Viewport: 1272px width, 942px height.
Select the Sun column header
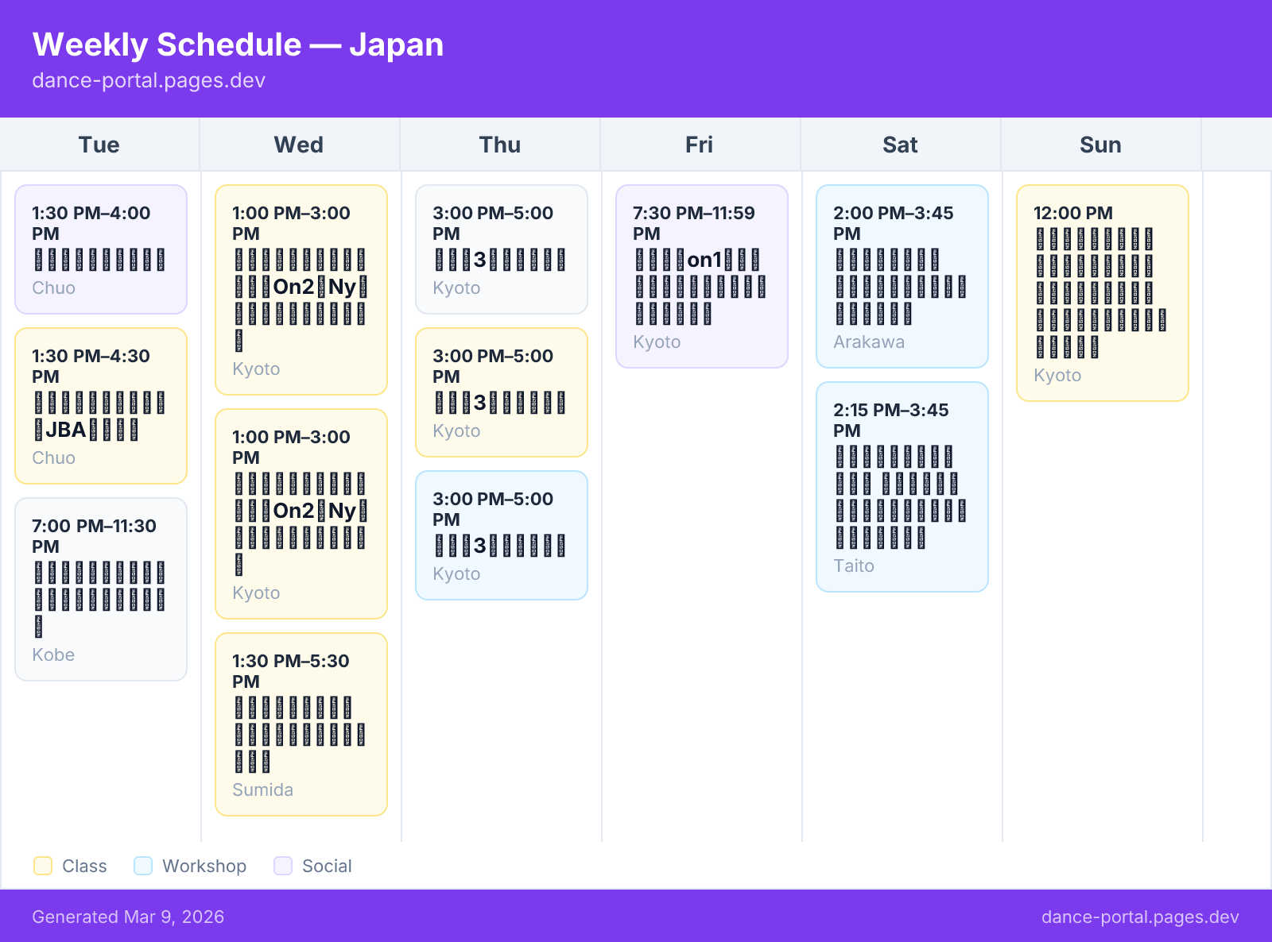pyautogui.click(x=1100, y=145)
